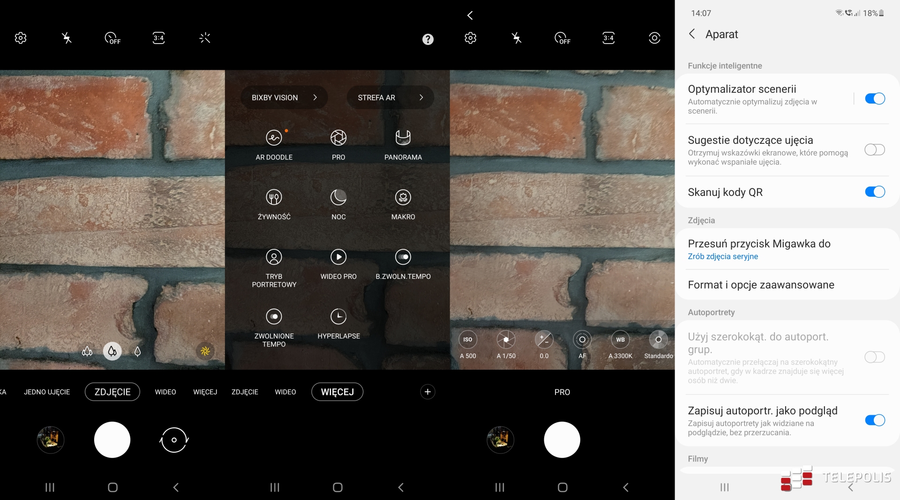Go back from Aparat settings
The image size is (900, 500).
pyautogui.click(x=692, y=34)
